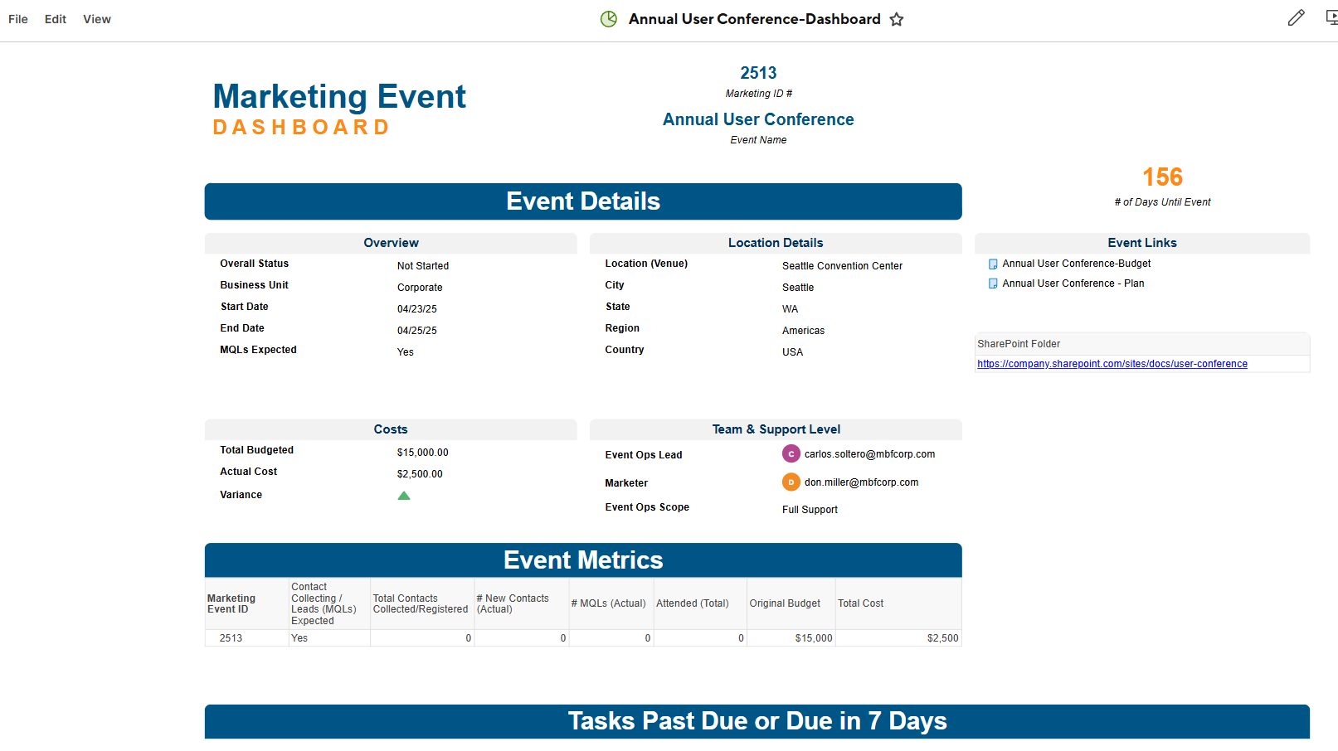Click the sheet icon next to Annual User Conference-Budget
The height and width of the screenshot is (751, 1338).
click(992, 264)
